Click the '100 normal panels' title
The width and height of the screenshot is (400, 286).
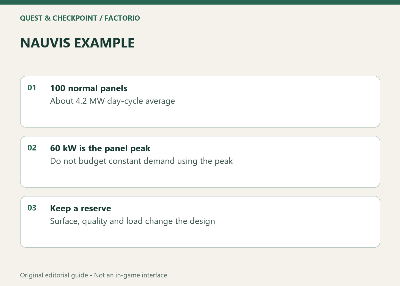89,88
